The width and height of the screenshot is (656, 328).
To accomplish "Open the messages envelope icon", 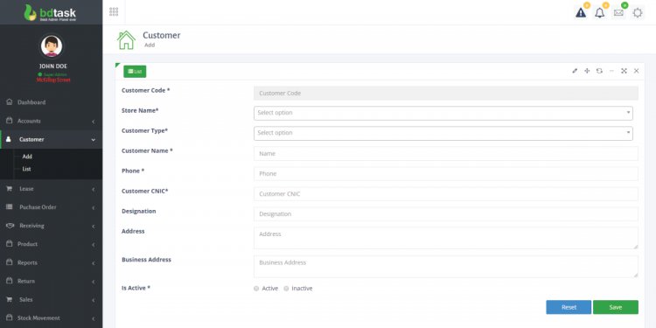I will coord(618,12).
